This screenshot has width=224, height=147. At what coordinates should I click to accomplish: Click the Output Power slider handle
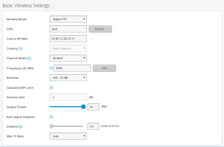pyautogui.click(x=83, y=107)
